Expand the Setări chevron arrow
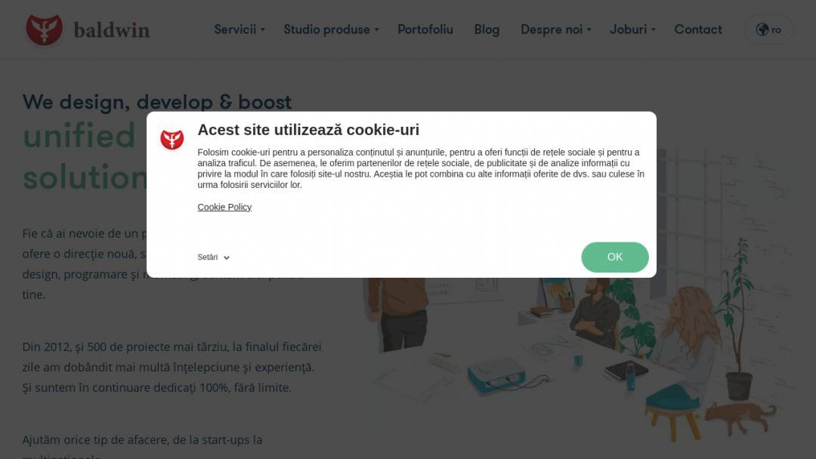The width and height of the screenshot is (816, 459). (227, 258)
